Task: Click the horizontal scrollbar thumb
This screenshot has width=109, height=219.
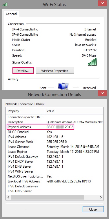Action: 47,197
